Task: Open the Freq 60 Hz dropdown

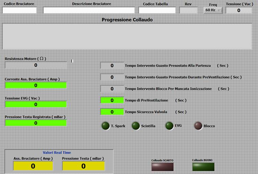Action: 213,10
